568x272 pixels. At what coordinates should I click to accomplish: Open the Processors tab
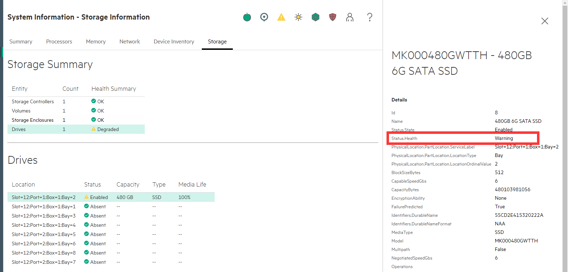coord(59,42)
